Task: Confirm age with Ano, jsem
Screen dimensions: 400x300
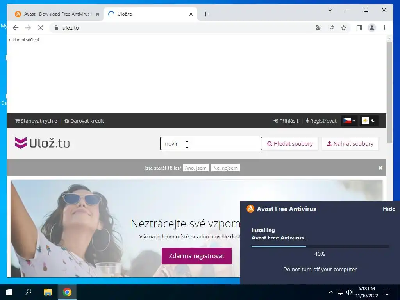Action: pyautogui.click(x=196, y=168)
